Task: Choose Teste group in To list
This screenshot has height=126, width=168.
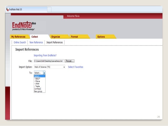Action: pyautogui.click(x=39, y=86)
